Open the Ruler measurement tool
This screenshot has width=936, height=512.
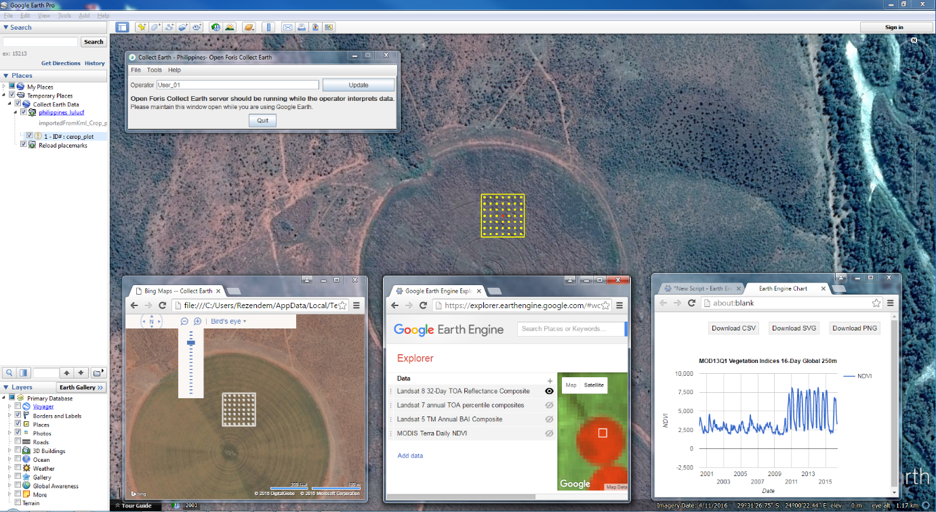268,27
